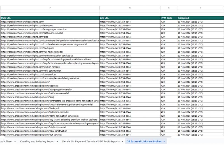This screenshot has width=224, height=149.
Task: Switch to Crawling and Indexing Report tab
Action: (x=37, y=141)
